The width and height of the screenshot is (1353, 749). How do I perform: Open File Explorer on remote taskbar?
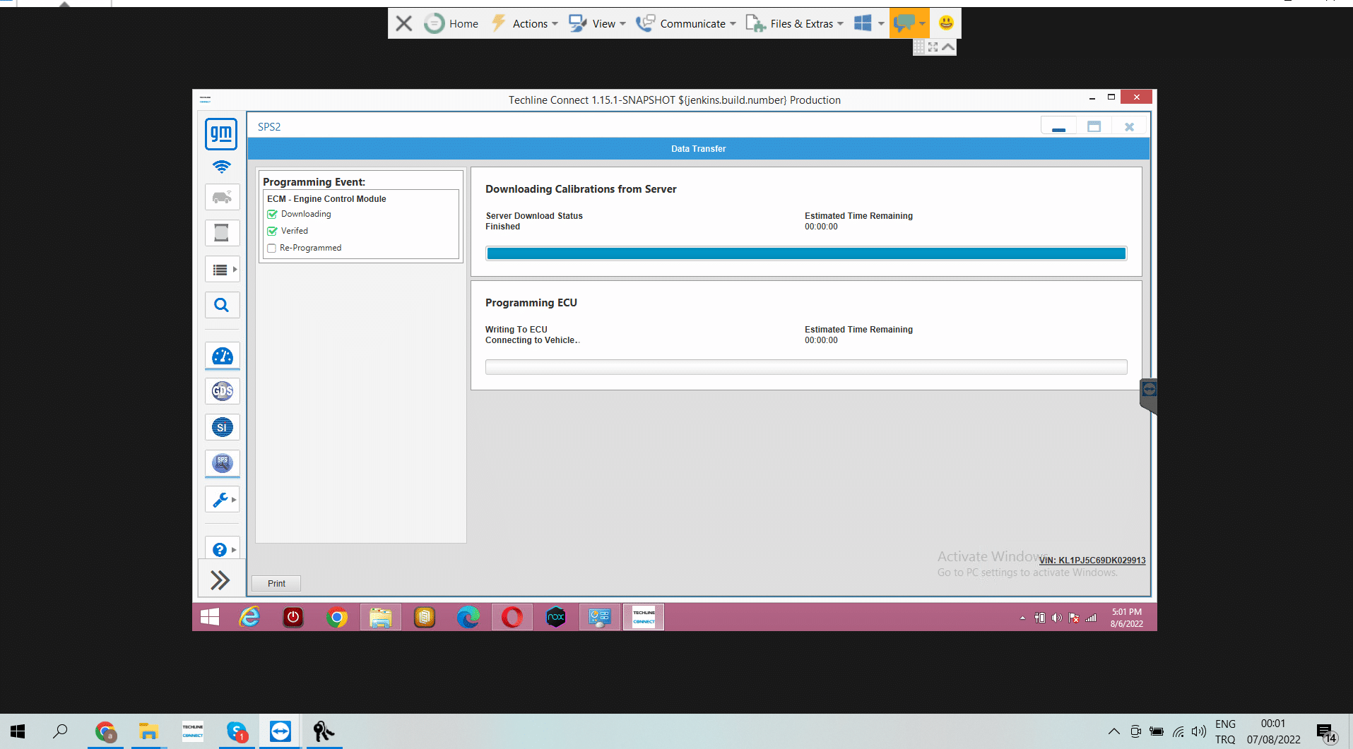tap(381, 617)
